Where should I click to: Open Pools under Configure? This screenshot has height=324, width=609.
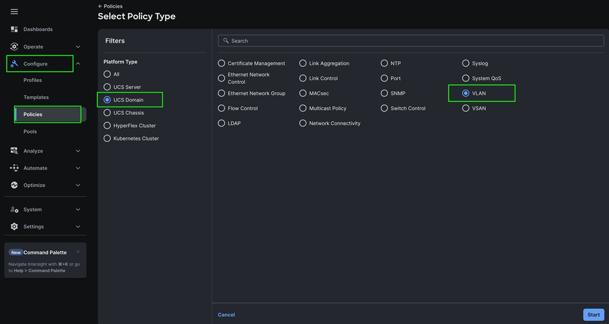pos(30,132)
